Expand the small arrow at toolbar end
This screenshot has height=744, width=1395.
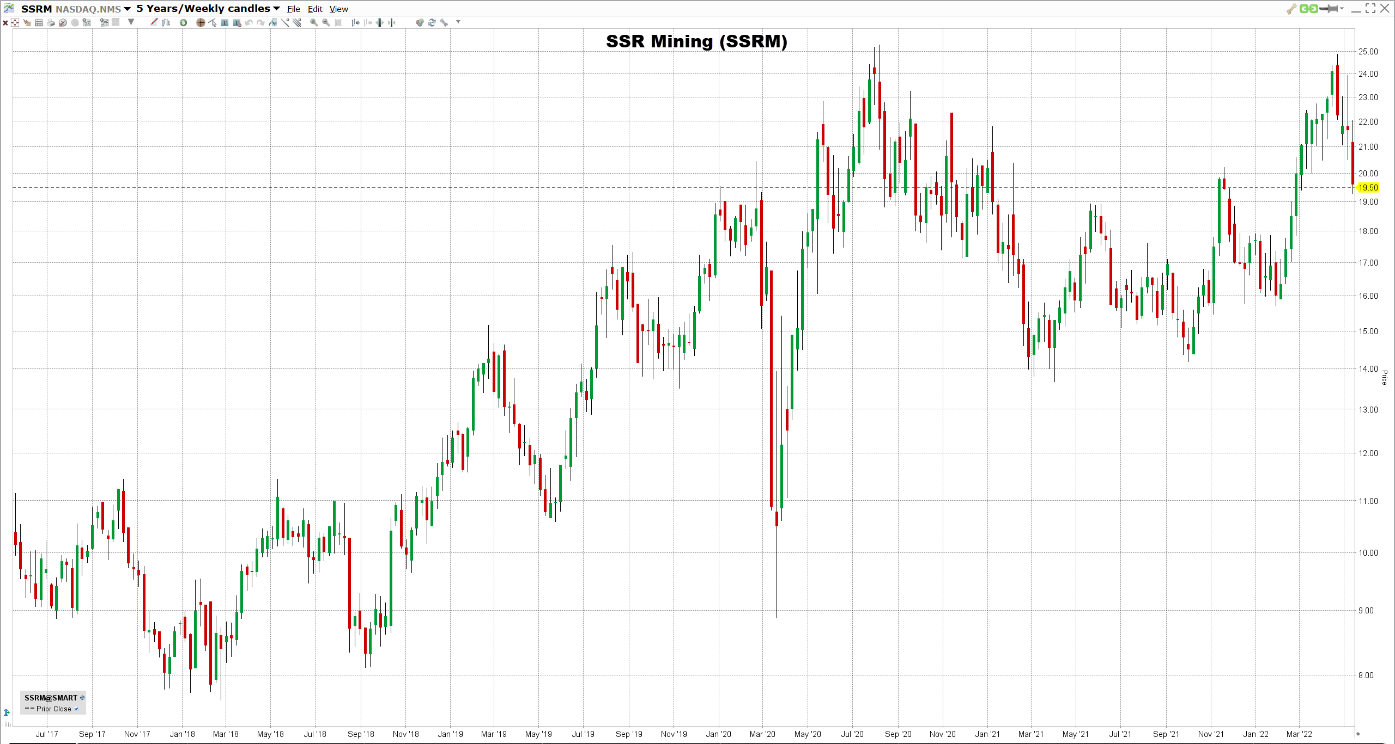pyautogui.click(x=458, y=22)
